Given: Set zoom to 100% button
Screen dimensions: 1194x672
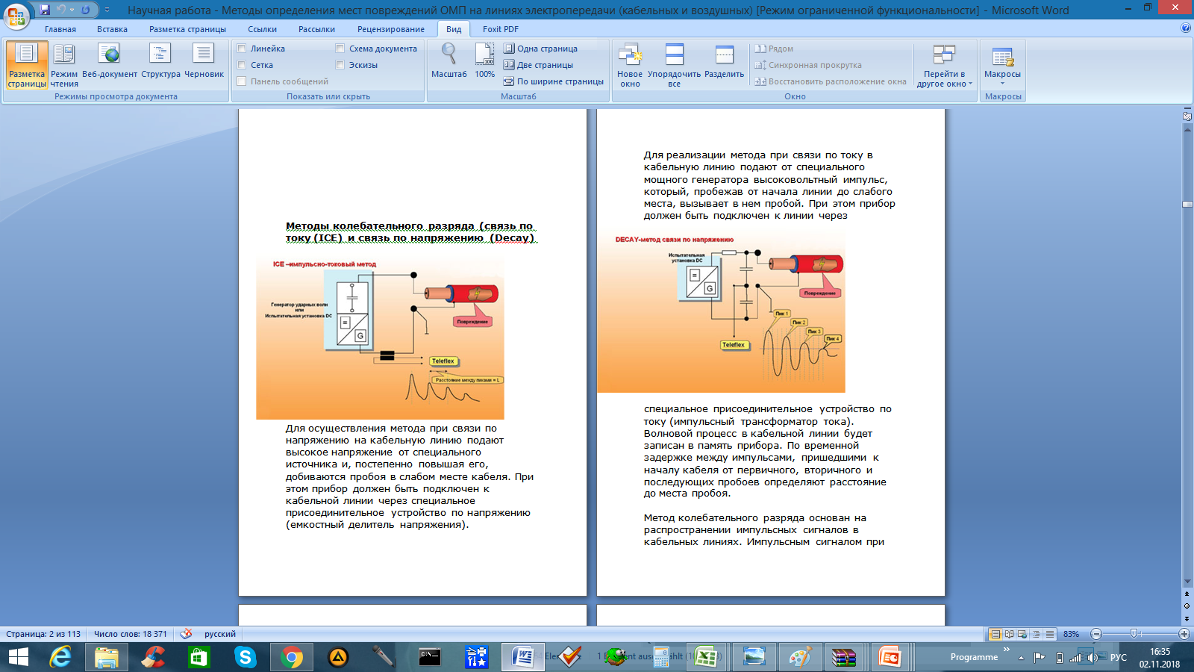Looking at the screenshot, I should tap(485, 61).
